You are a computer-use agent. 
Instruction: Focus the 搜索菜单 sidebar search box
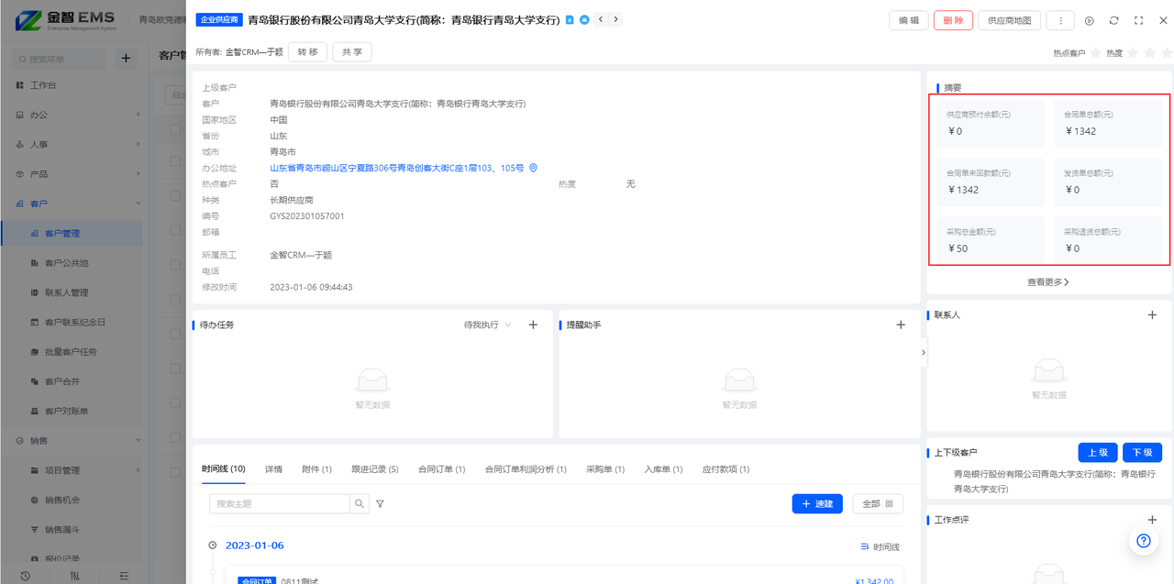coord(61,59)
